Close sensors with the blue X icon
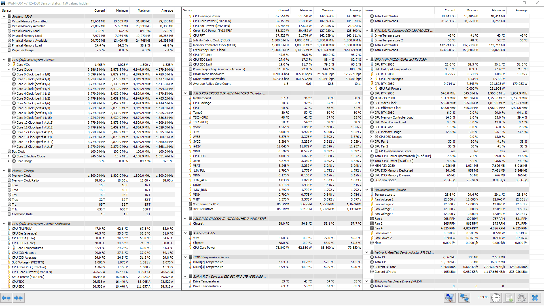 point(535,298)
